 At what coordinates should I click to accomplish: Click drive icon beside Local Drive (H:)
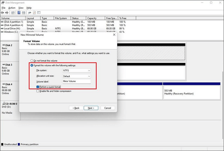coord(2,28)
